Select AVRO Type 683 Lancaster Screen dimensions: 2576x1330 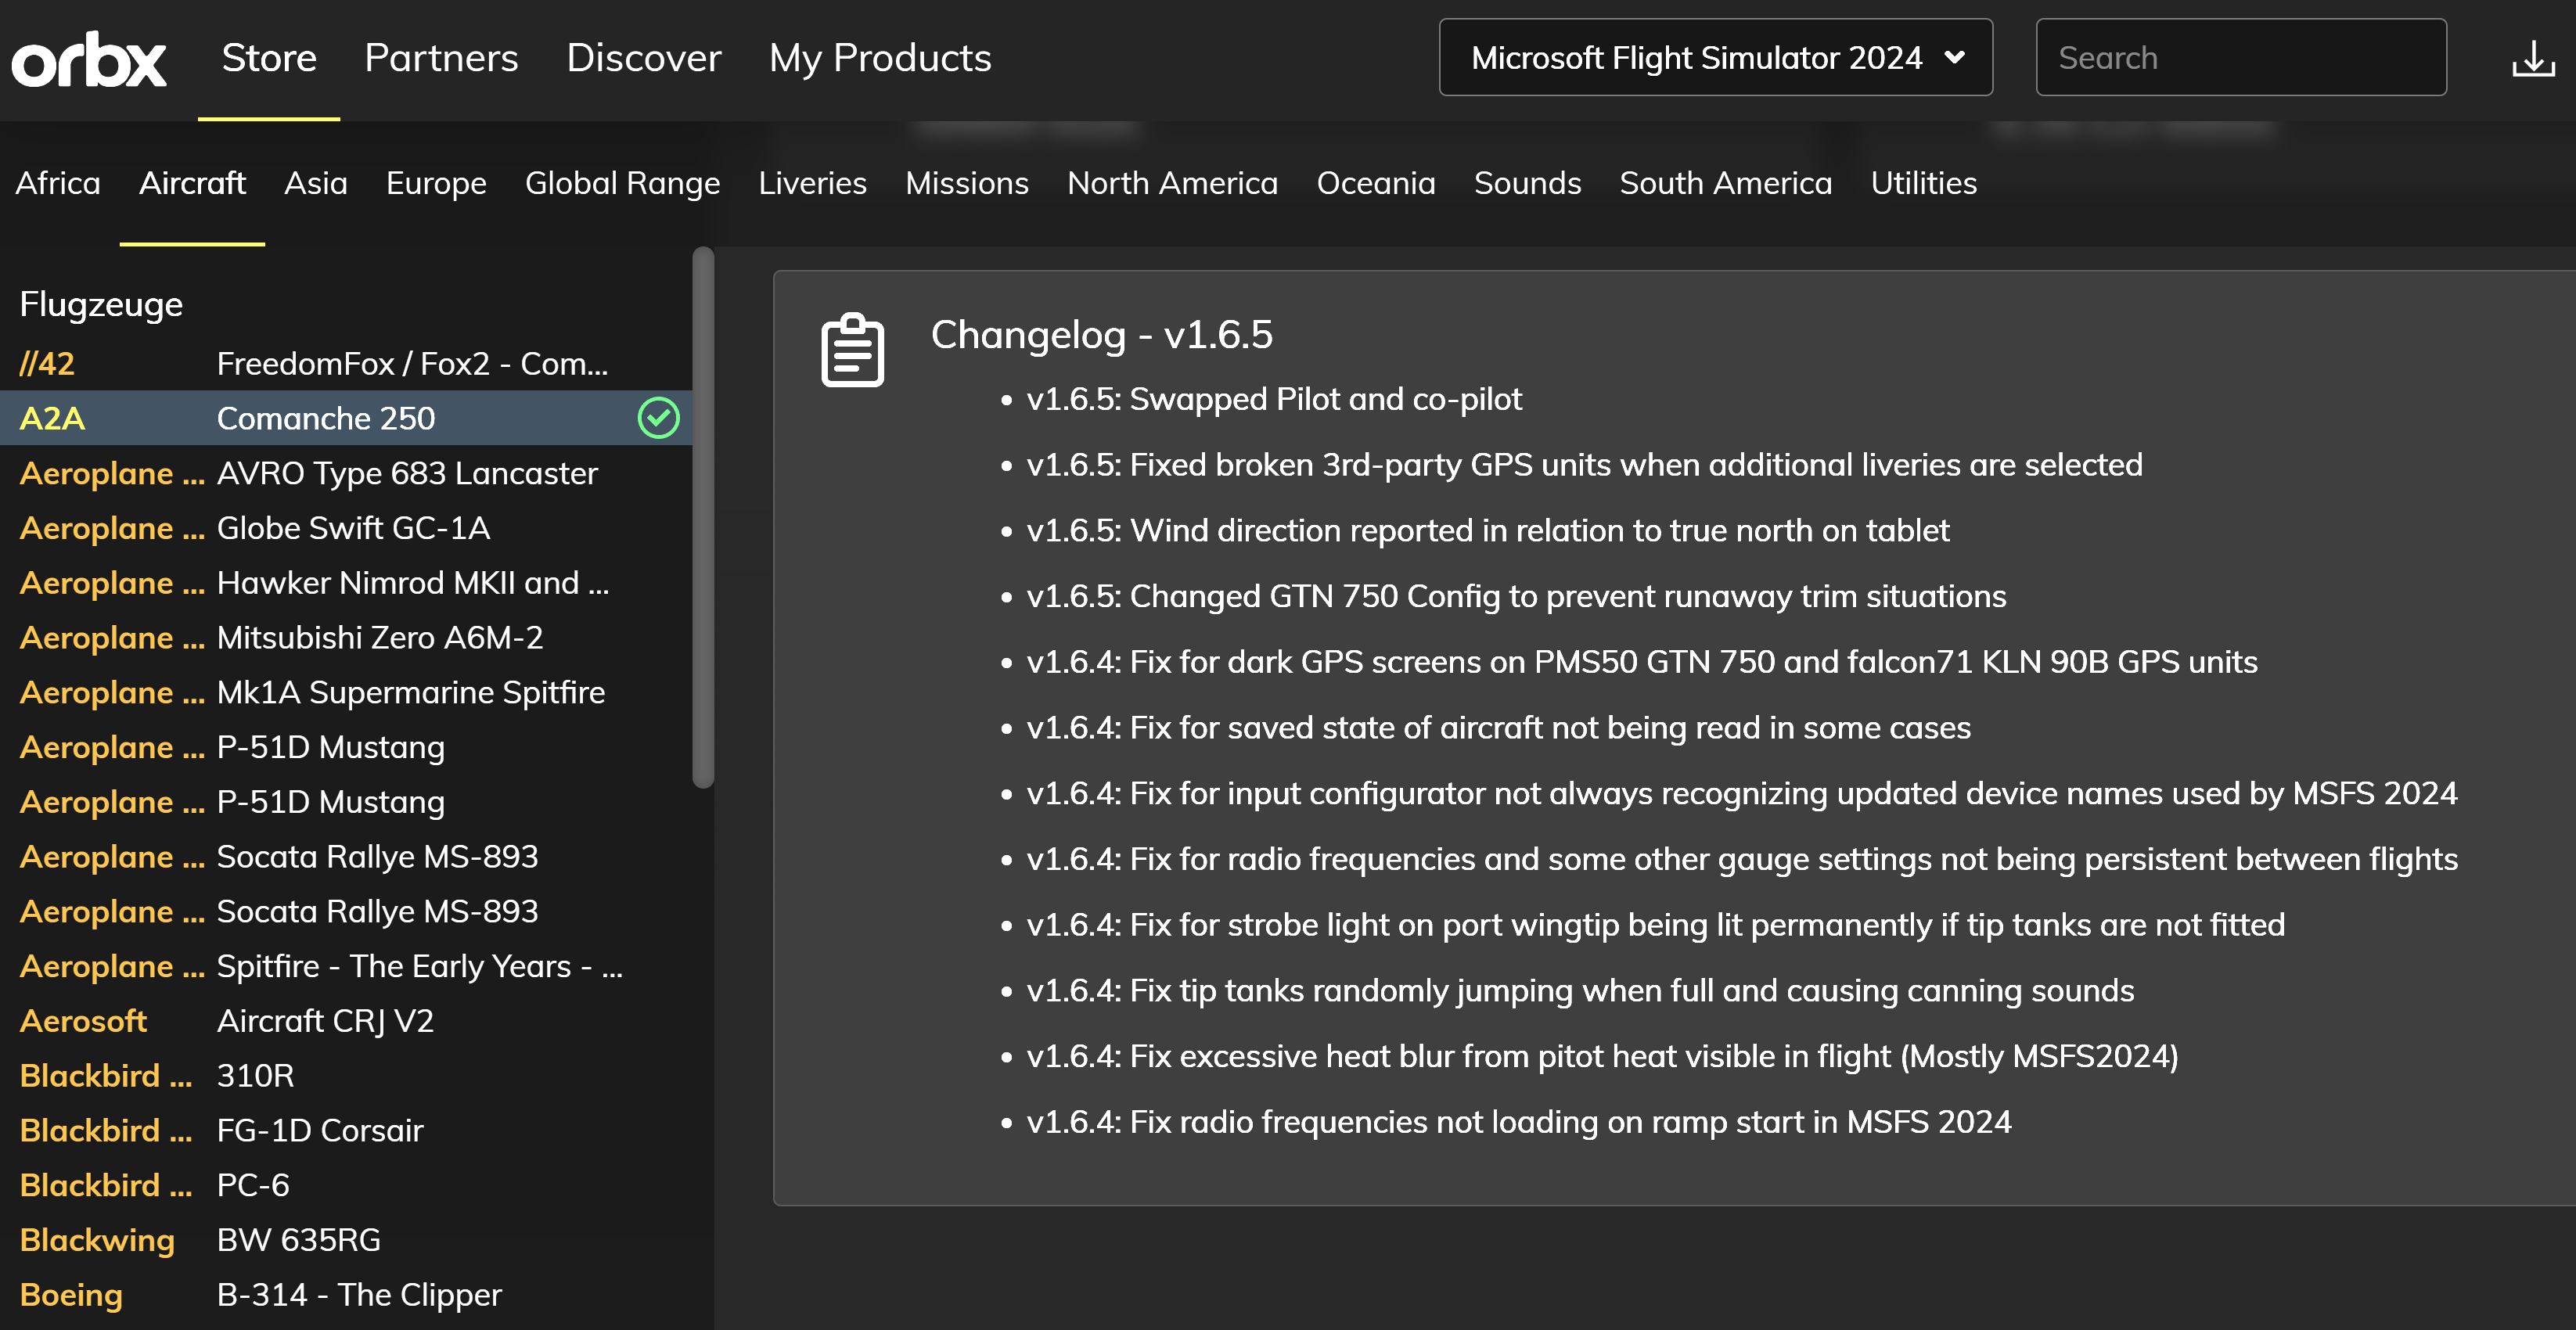coord(346,473)
